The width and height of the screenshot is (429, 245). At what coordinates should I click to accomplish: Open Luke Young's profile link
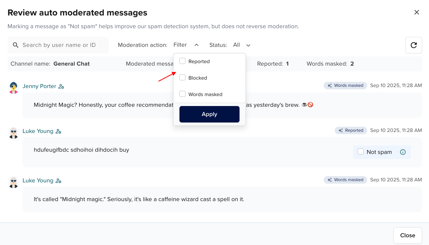pos(38,131)
